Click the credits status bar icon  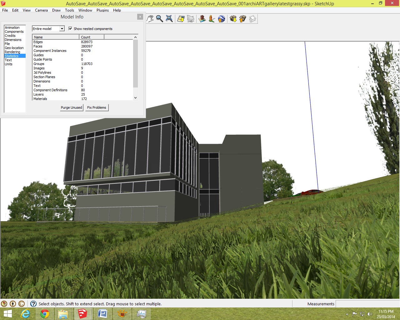coord(13,303)
